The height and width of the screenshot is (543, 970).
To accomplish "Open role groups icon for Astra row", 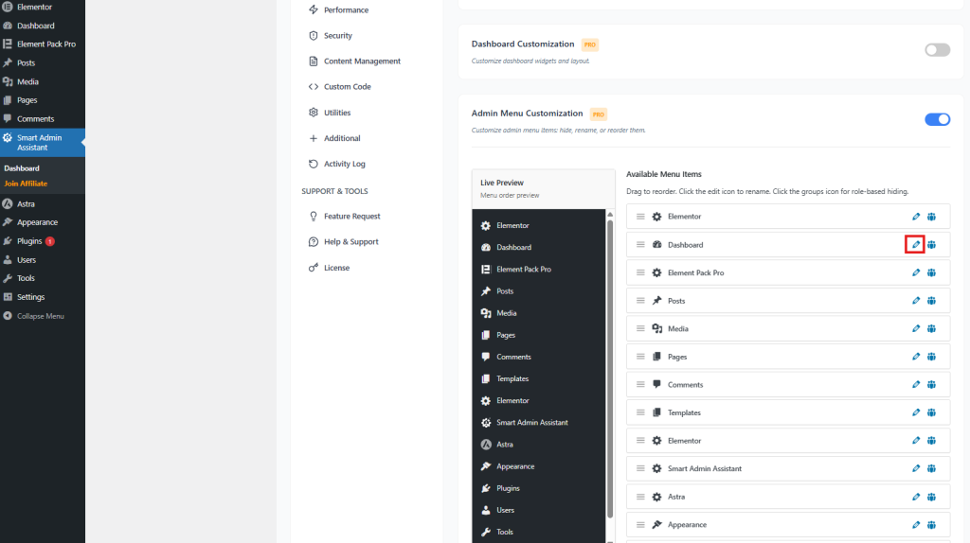I will tap(932, 497).
